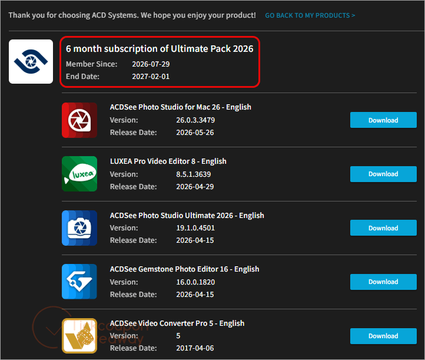The image size is (425, 360).
Task: Click the End Date 2027-02-01
Action: click(x=151, y=77)
